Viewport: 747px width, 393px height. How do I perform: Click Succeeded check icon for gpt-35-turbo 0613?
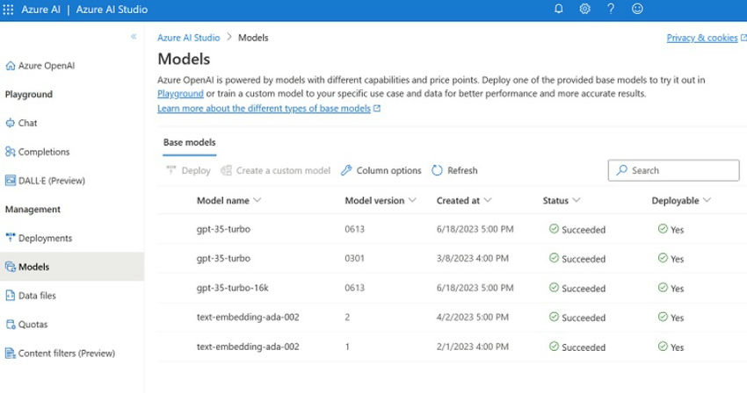coord(554,229)
